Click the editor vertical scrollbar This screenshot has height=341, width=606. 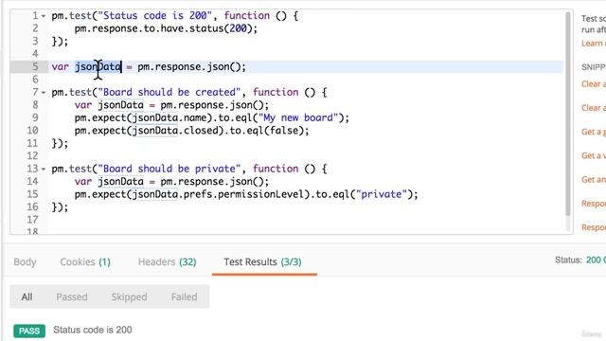[568, 114]
